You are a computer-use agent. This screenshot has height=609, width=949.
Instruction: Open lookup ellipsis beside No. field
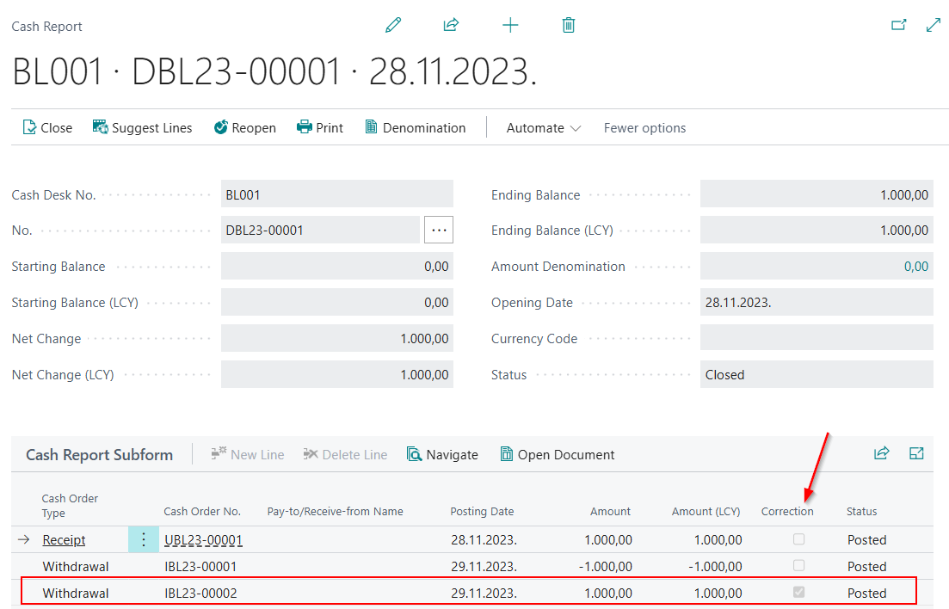[439, 230]
